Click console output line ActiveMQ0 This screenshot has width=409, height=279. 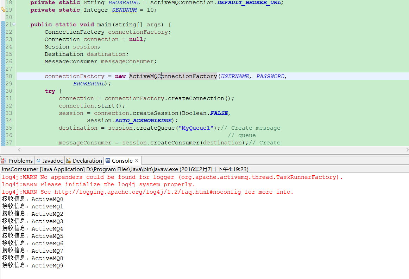pyautogui.click(x=33, y=199)
